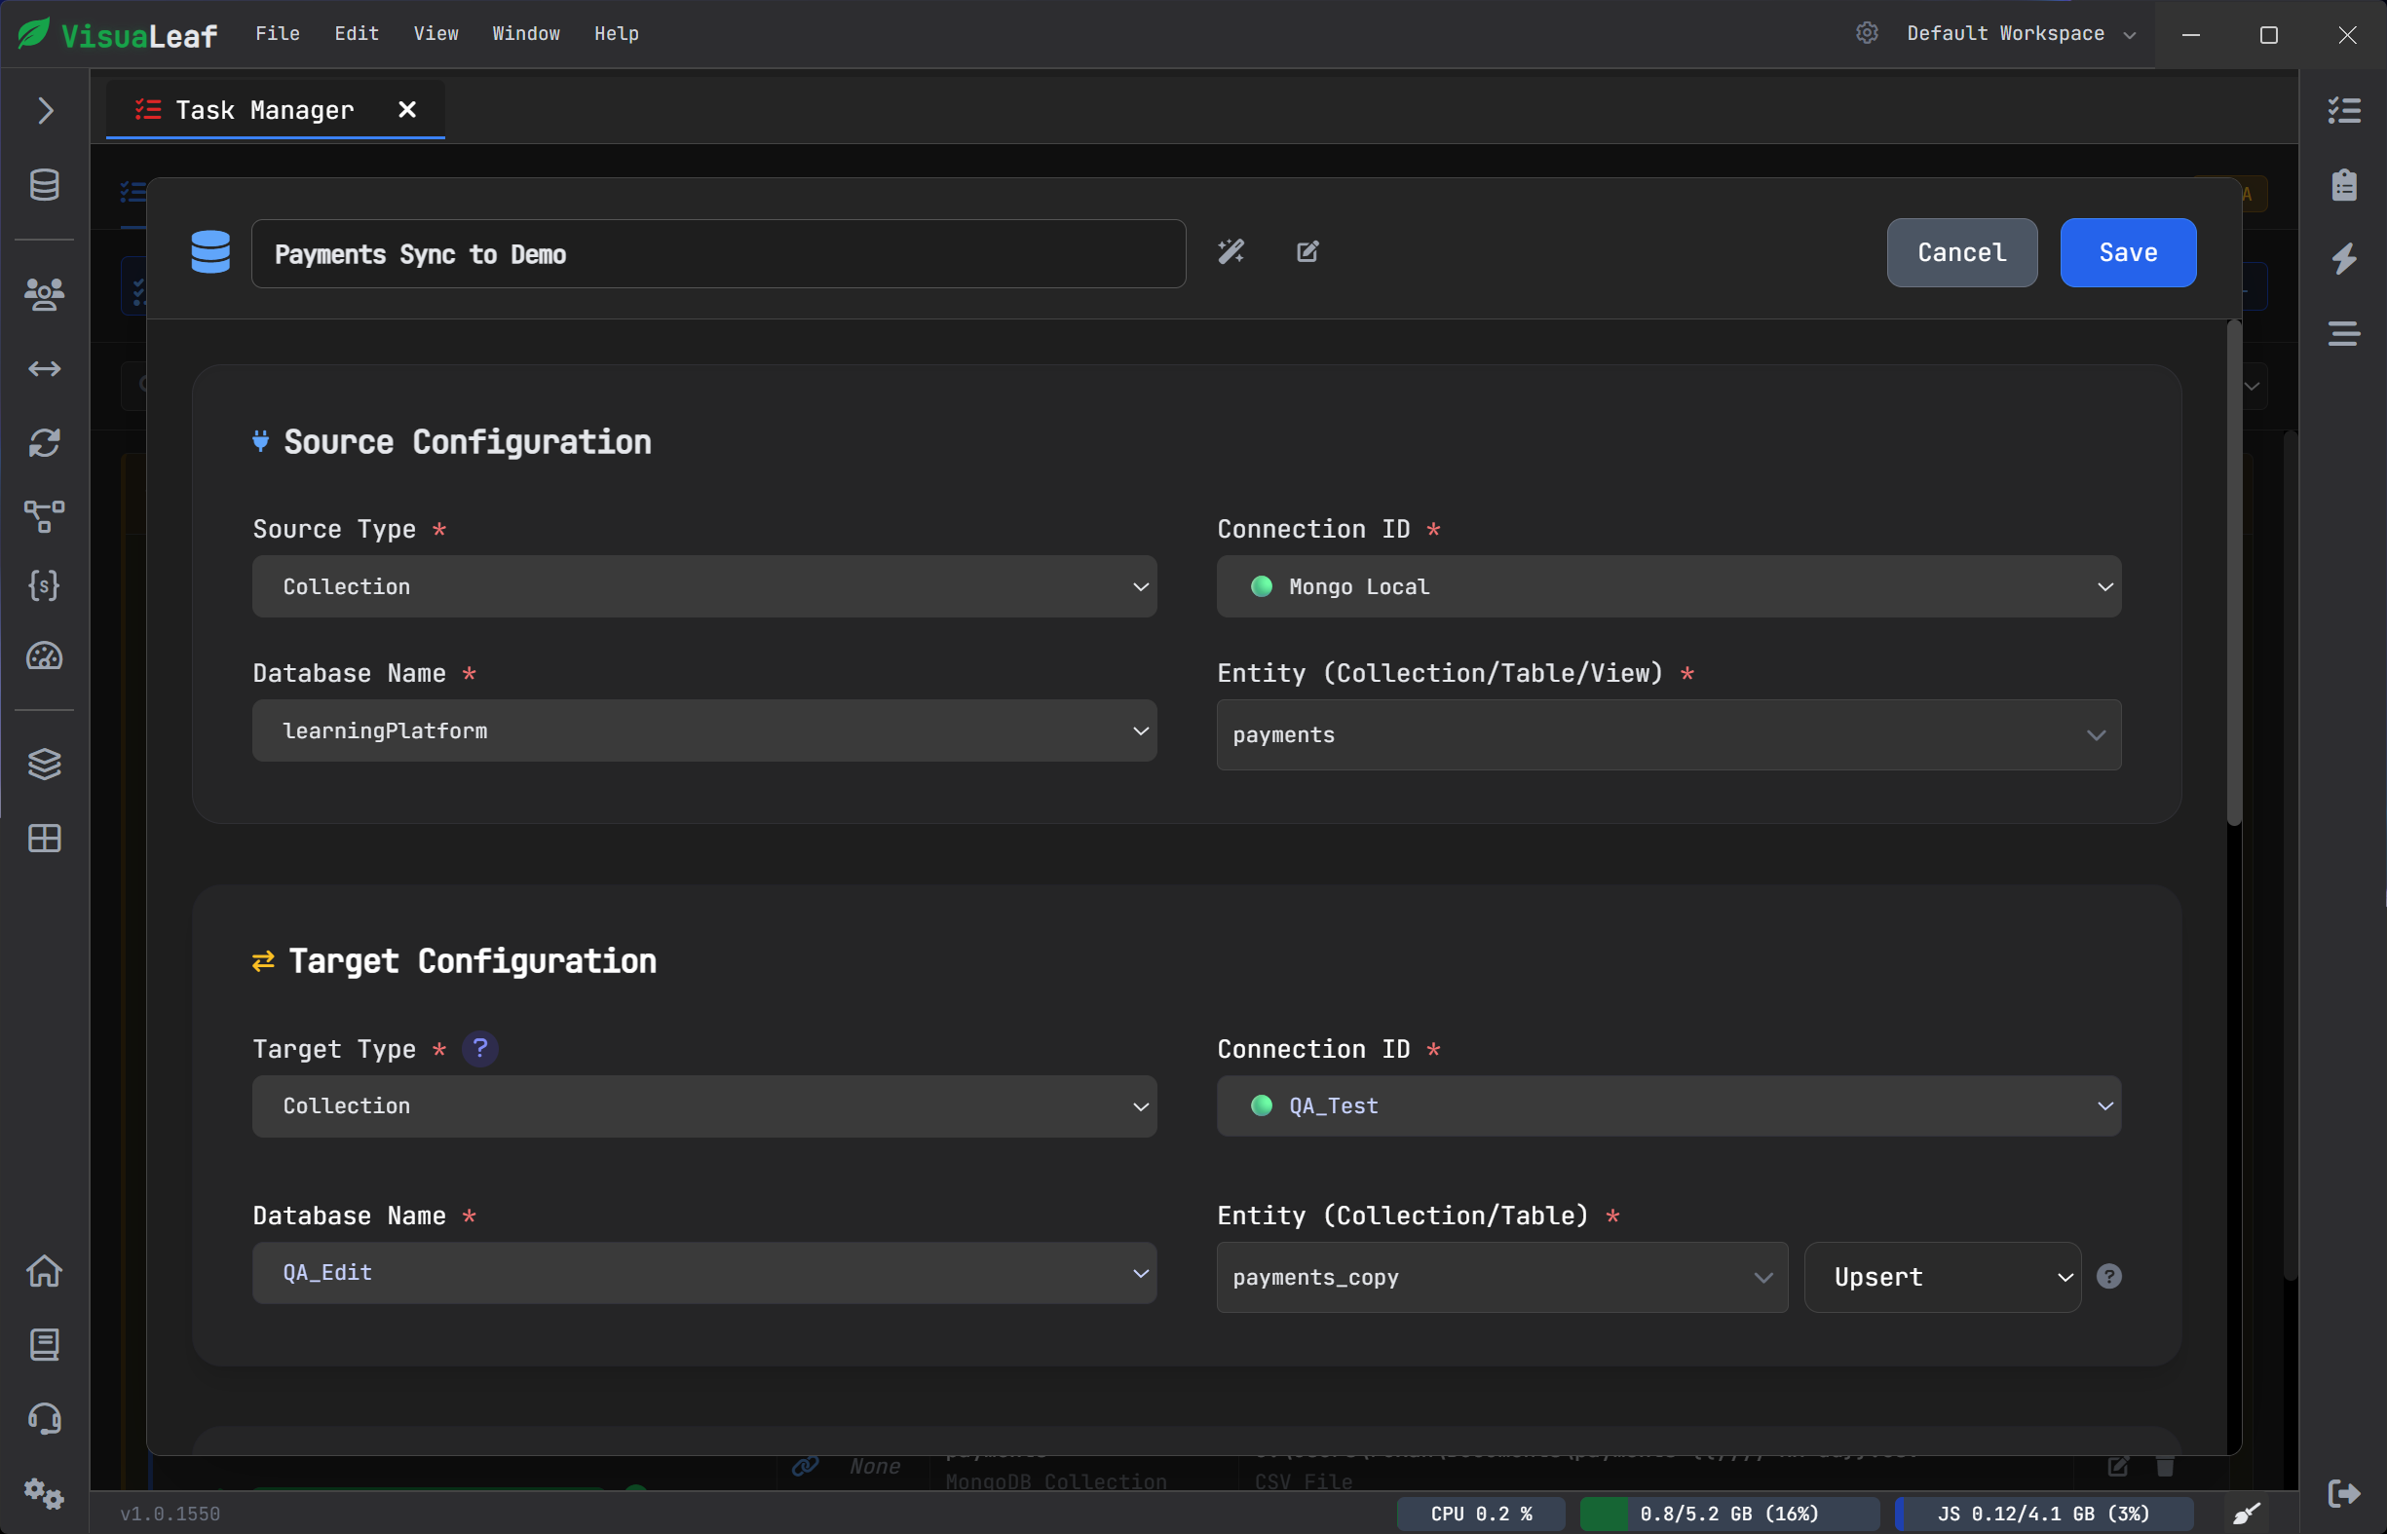
Task: Click the Cancel button
Action: click(1961, 253)
